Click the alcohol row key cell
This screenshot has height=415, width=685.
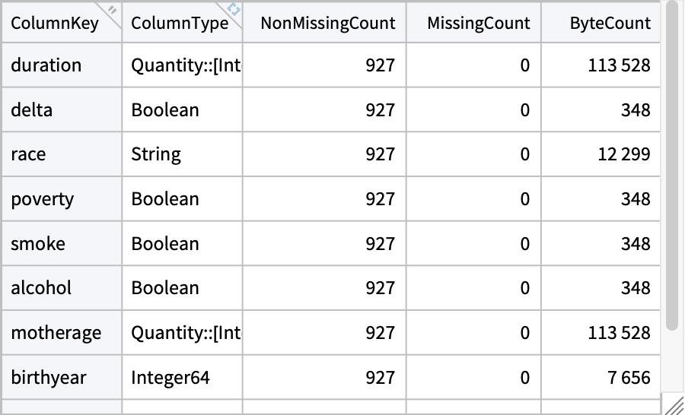(41, 289)
